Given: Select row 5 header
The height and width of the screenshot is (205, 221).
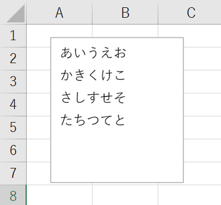Looking at the screenshot, I should point(13,127).
